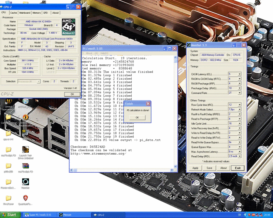273x218 pixels.
Task: Open the Write Recovery time (tWR) dropdown
Action: [x=240, y=128]
